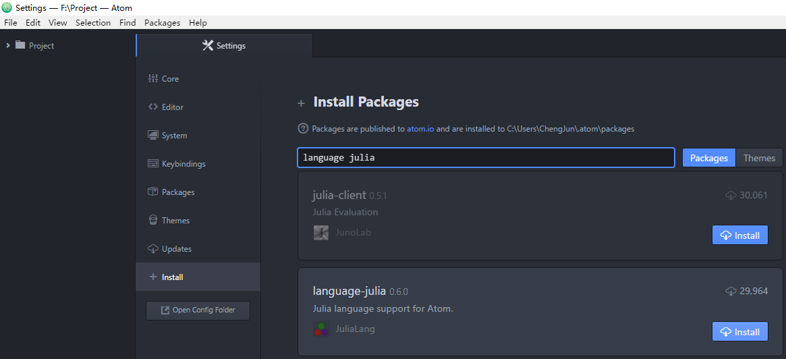Click the Julia Evaluation description
This screenshot has height=359, width=786.
[x=345, y=212]
